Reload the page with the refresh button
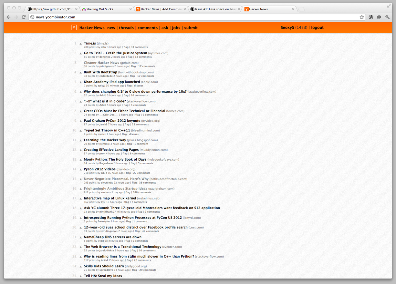 [24, 17]
